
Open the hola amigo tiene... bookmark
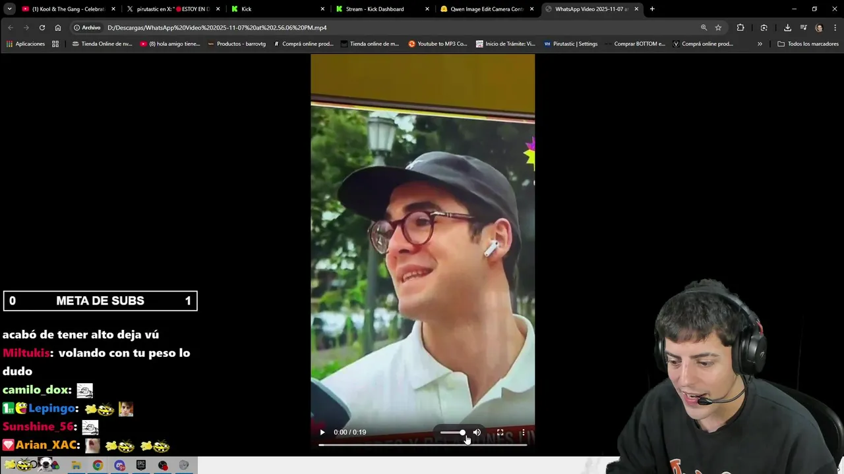pos(170,44)
